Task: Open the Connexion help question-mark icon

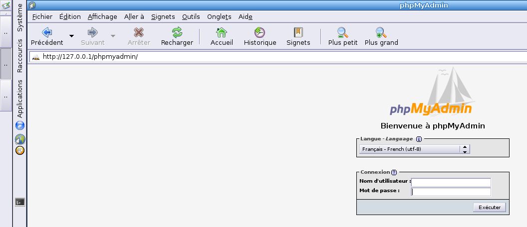Action: (x=394, y=172)
